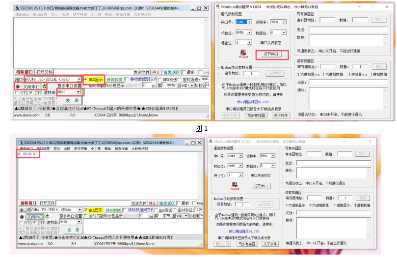Toggle HEX显示 checkbox in upper SSCOM window

86,79
